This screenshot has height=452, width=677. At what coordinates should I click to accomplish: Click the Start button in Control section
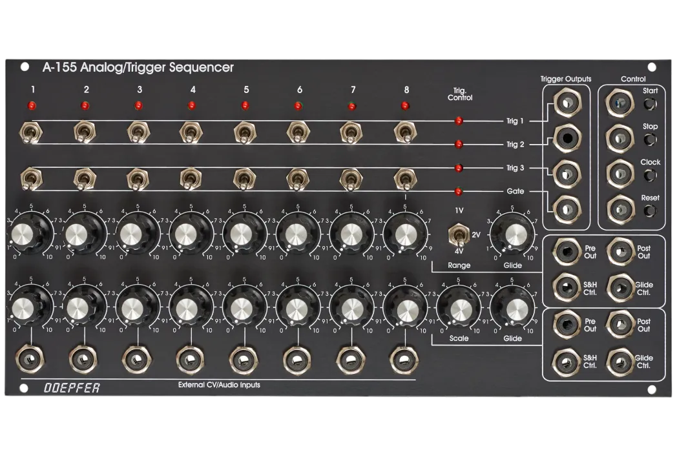tap(650, 104)
